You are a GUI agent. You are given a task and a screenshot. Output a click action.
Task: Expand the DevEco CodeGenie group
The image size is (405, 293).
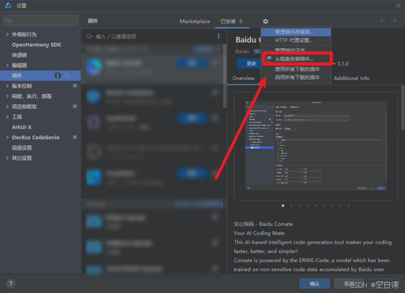(7, 137)
